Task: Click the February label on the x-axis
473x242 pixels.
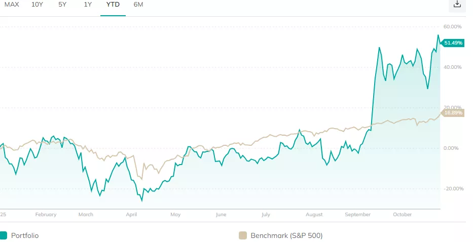Action: click(46, 215)
